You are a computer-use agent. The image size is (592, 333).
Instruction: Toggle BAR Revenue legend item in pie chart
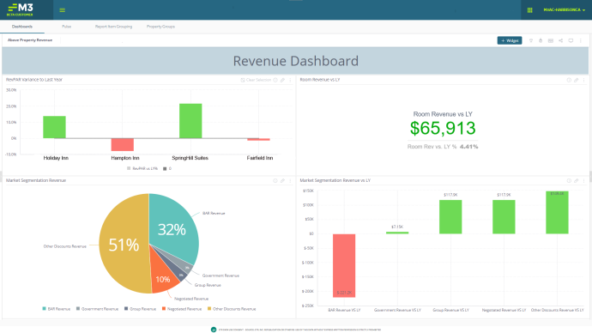(57, 309)
